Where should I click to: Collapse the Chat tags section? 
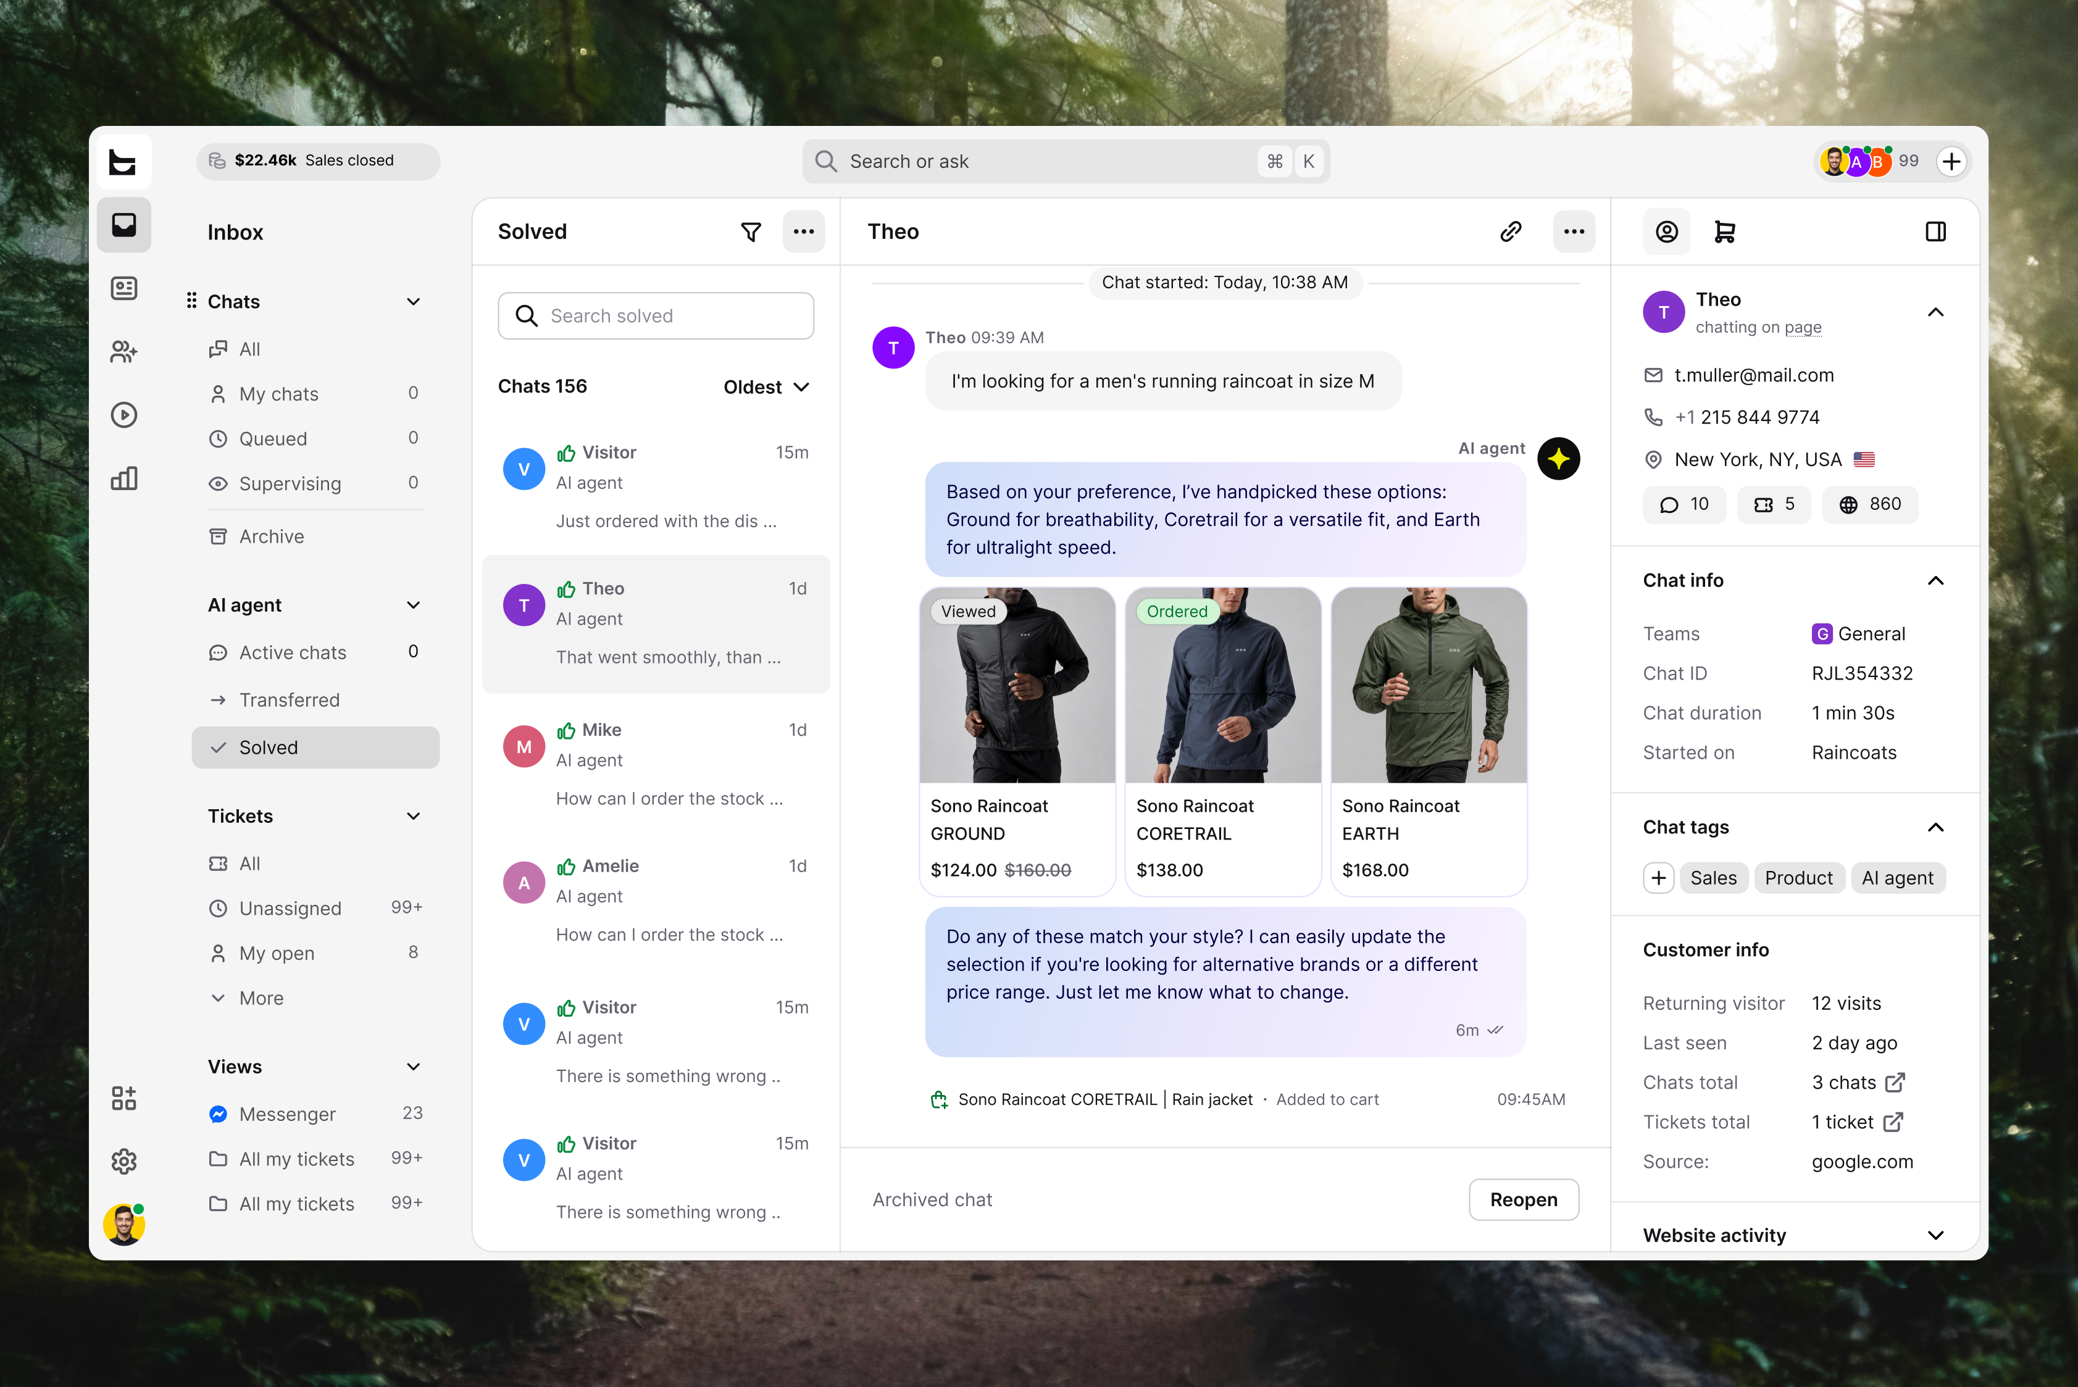coord(1935,827)
